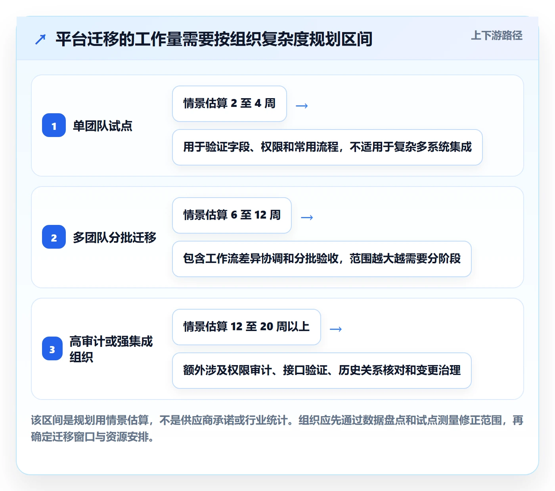Viewport: 555px width, 491px height.
Task: Click the arrow after 情景估算 12 至 20 周以上
Action: (x=336, y=329)
